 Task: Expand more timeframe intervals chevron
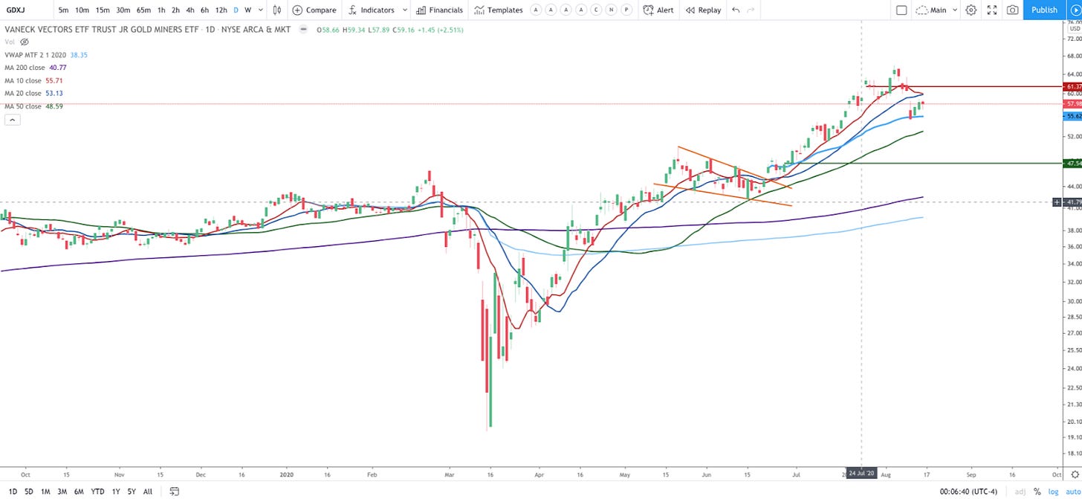click(259, 10)
